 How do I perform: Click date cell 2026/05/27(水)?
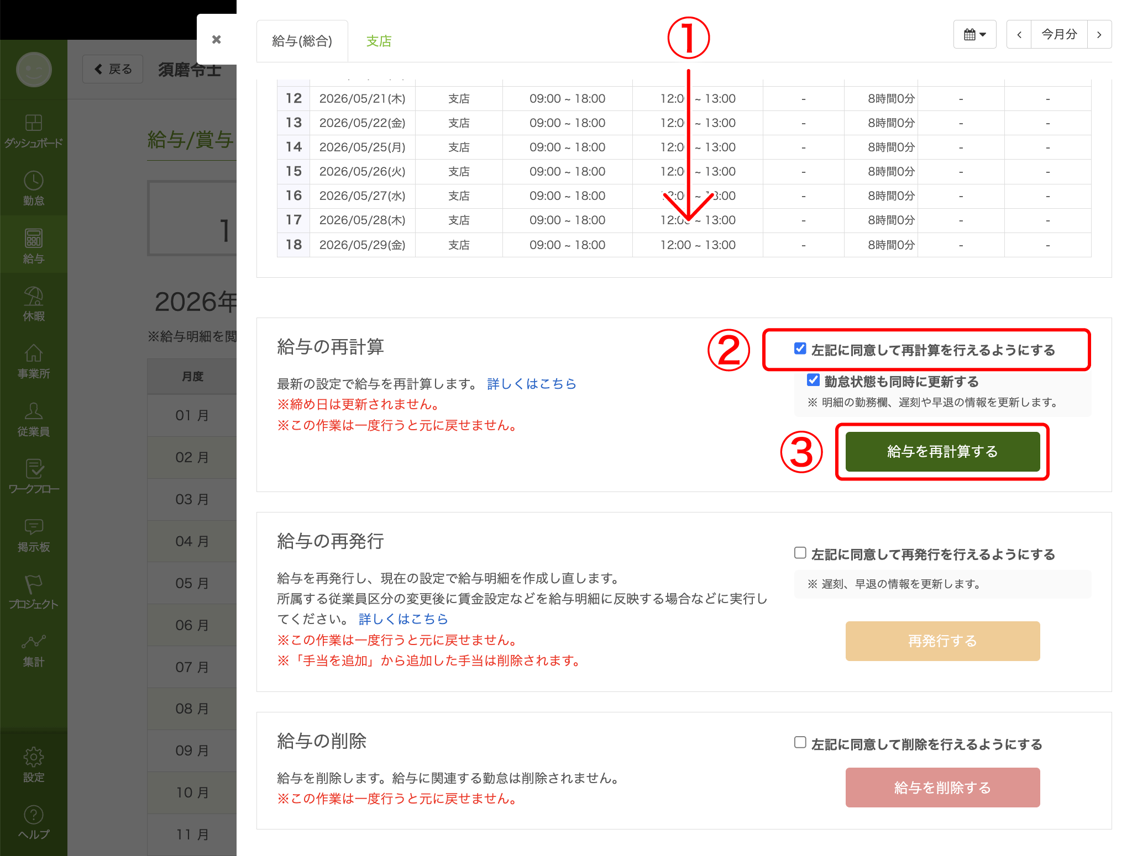coord(363,196)
